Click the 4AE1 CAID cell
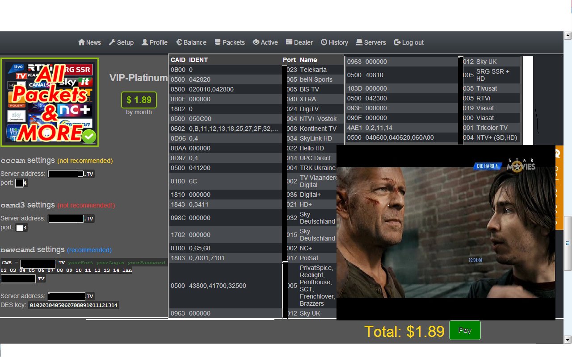Viewport: 572px width, 357px height. coord(355,128)
